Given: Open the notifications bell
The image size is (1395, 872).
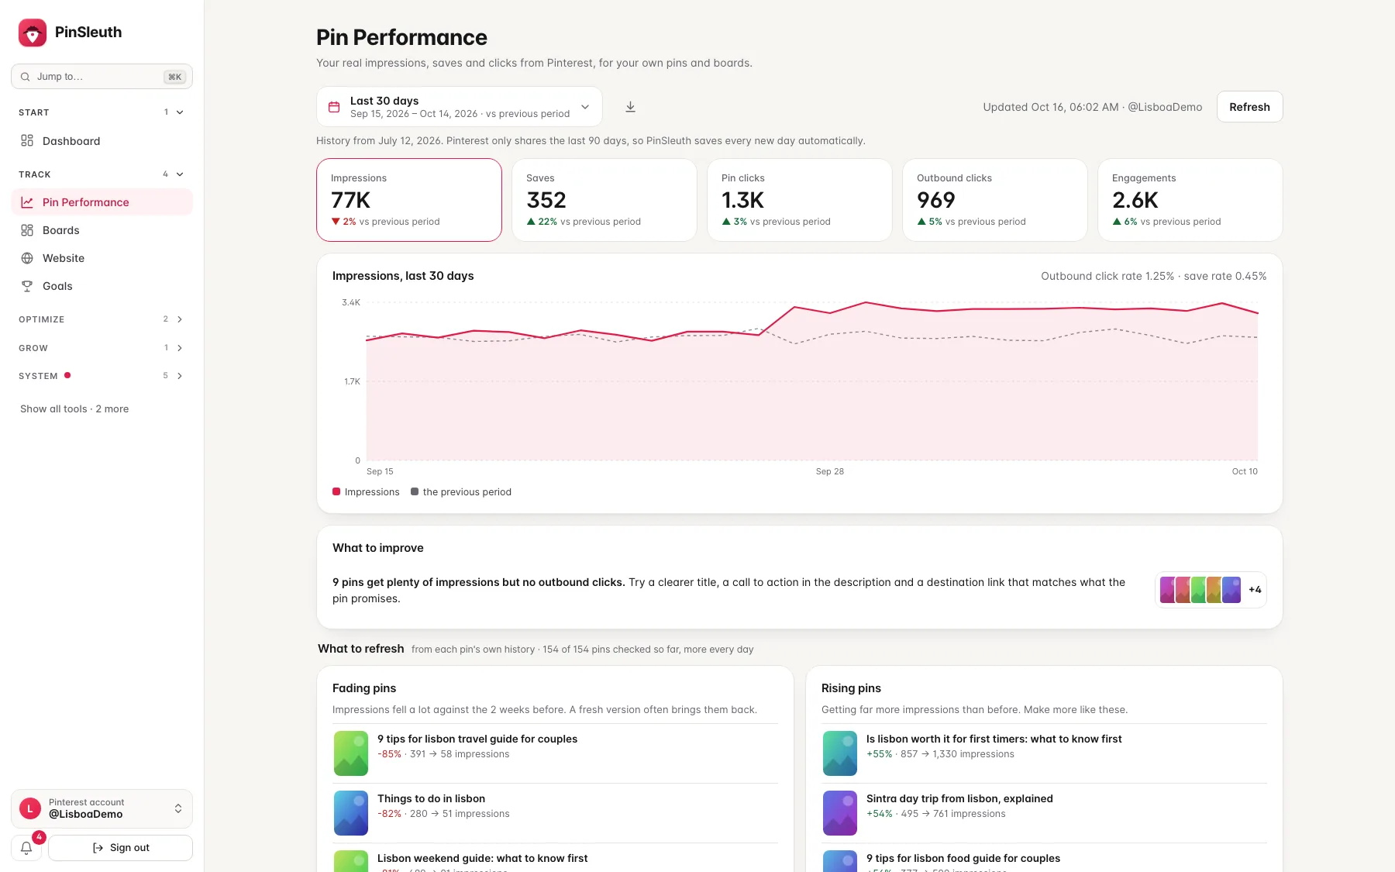Looking at the screenshot, I should 26,848.
